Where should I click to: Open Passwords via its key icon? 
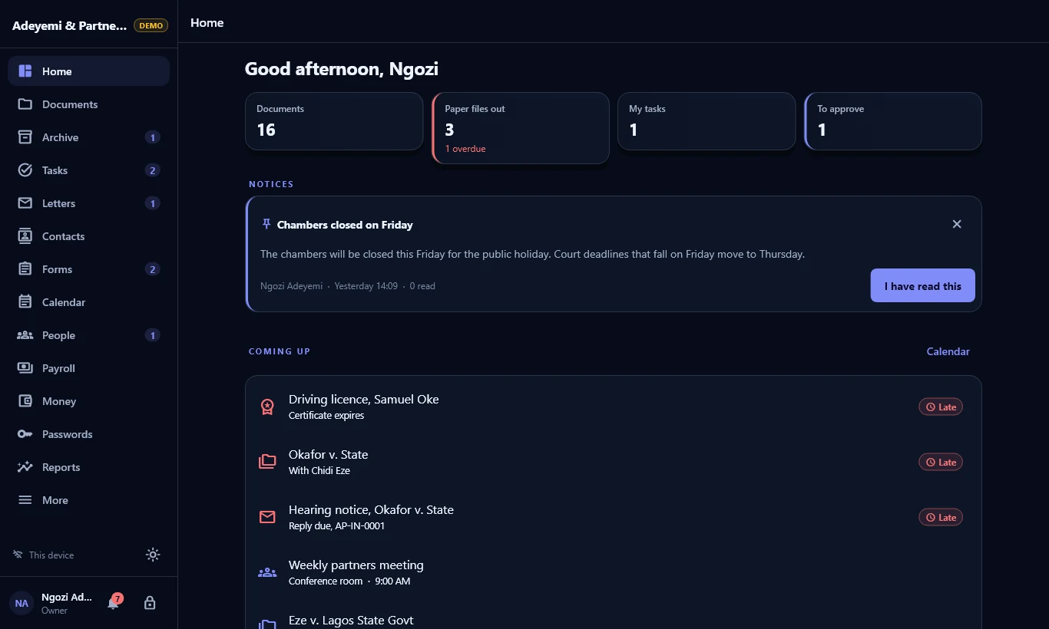tap(25, 434)
